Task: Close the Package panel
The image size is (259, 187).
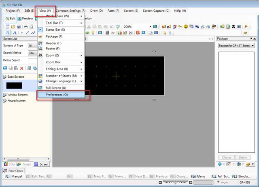Action: coord(255,39)
